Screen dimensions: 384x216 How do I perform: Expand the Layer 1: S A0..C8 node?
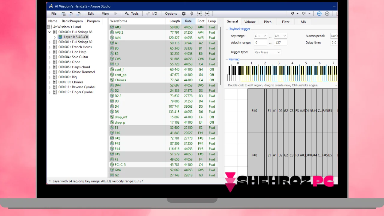[x=55, y=37]
